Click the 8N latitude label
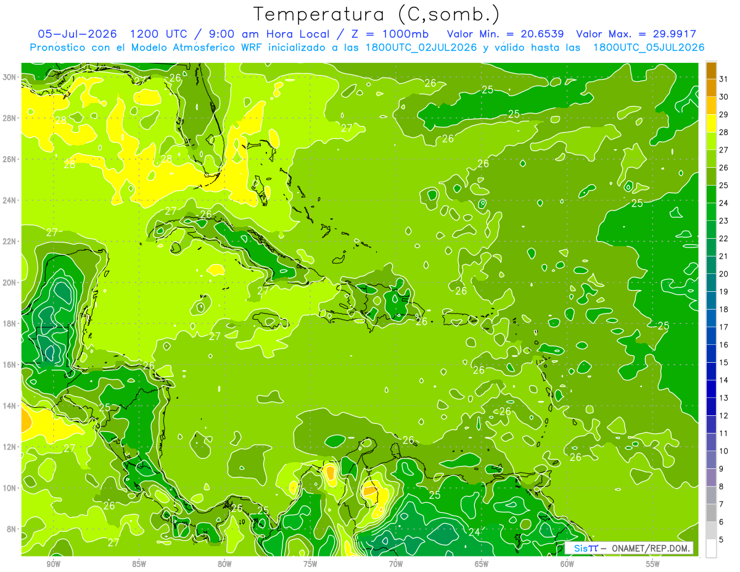The height and width of the screenshot is (572, 740). [x=12, y=529]
